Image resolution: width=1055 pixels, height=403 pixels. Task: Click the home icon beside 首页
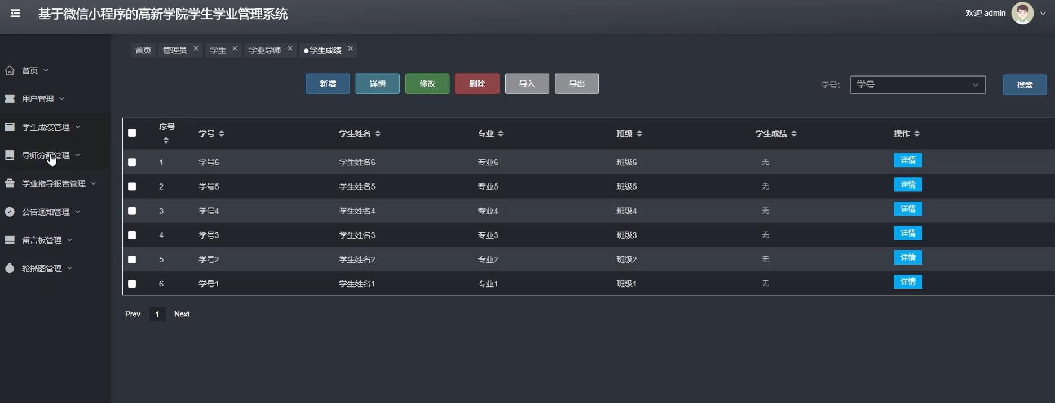pyautogui.click(x=10, y=70)
